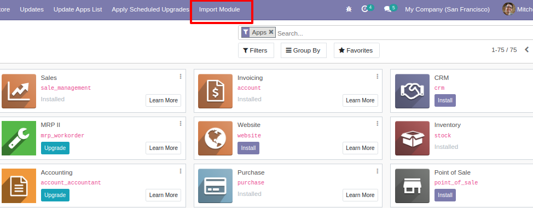Click the Accounting document icon
The width and height of the screenshot is (533, 208).
(x=19, y=186)
